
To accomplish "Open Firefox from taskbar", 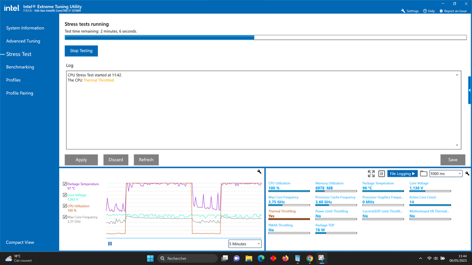I will 285,258.
